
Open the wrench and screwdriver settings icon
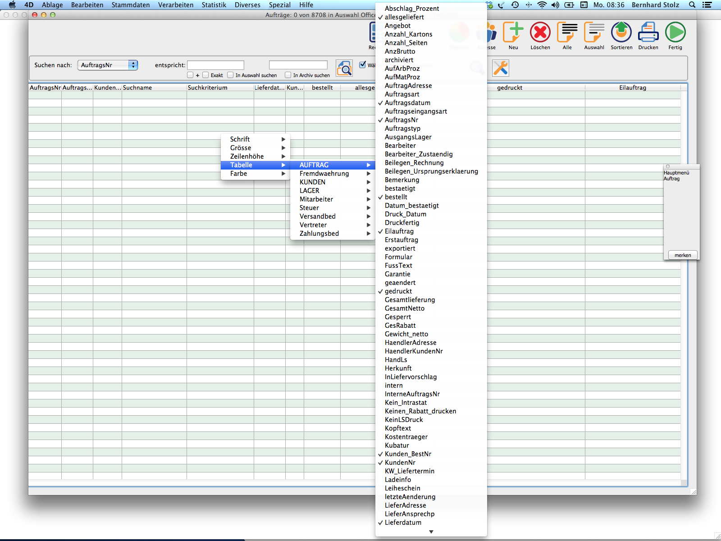click(500, 68)
